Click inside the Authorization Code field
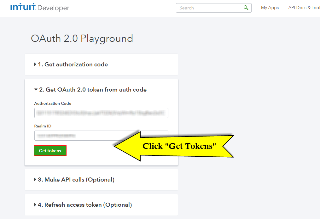Screen dimensions: 320x219 pos(101,113)
